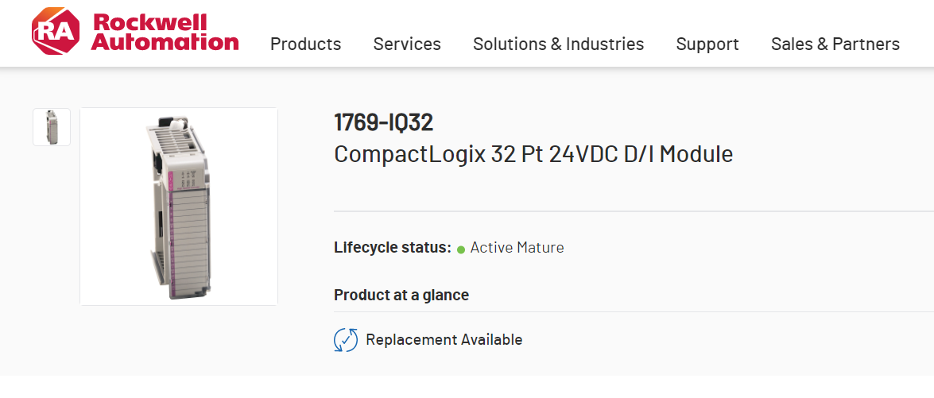Screen dimensions: 934x398
Task: Click the green lifecycle status dot
Action: (x=461, y=249)
